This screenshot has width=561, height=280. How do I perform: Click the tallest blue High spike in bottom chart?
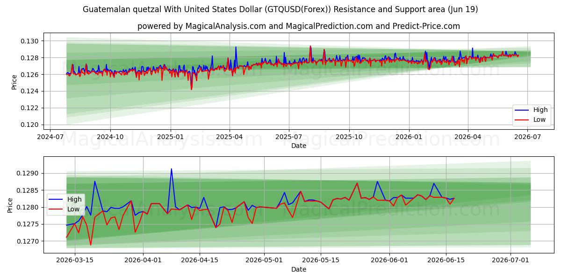pos(171,169)
